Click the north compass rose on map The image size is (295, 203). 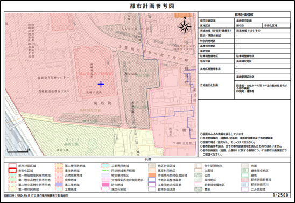point(185,26)
